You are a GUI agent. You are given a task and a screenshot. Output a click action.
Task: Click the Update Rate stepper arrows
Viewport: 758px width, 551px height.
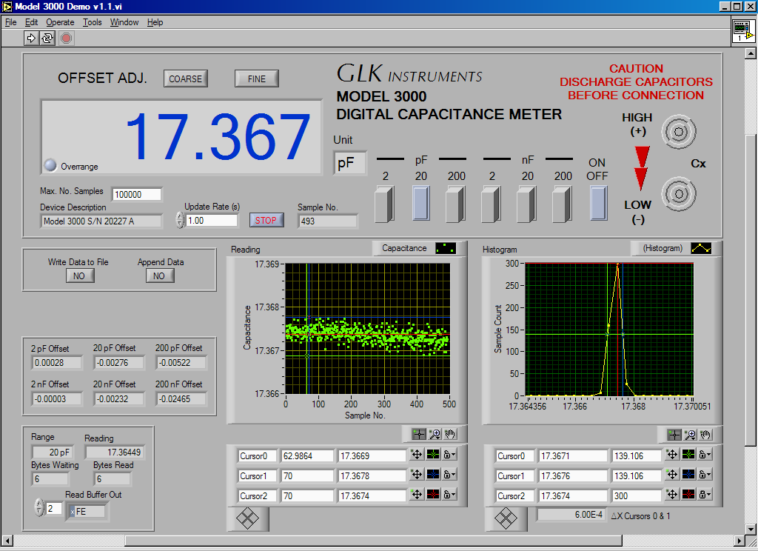click(180, 220)
